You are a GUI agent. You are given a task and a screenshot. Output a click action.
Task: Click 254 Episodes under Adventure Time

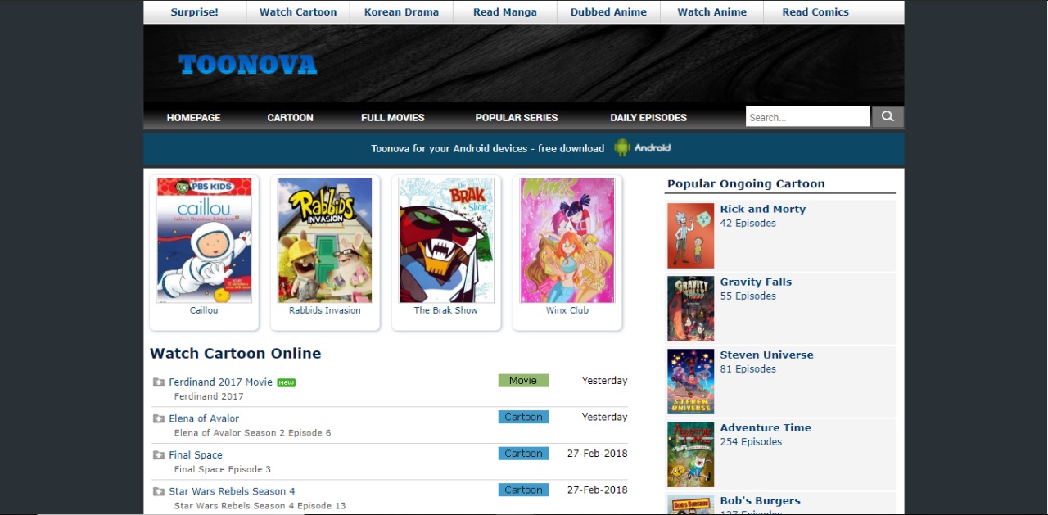(751, 442)
